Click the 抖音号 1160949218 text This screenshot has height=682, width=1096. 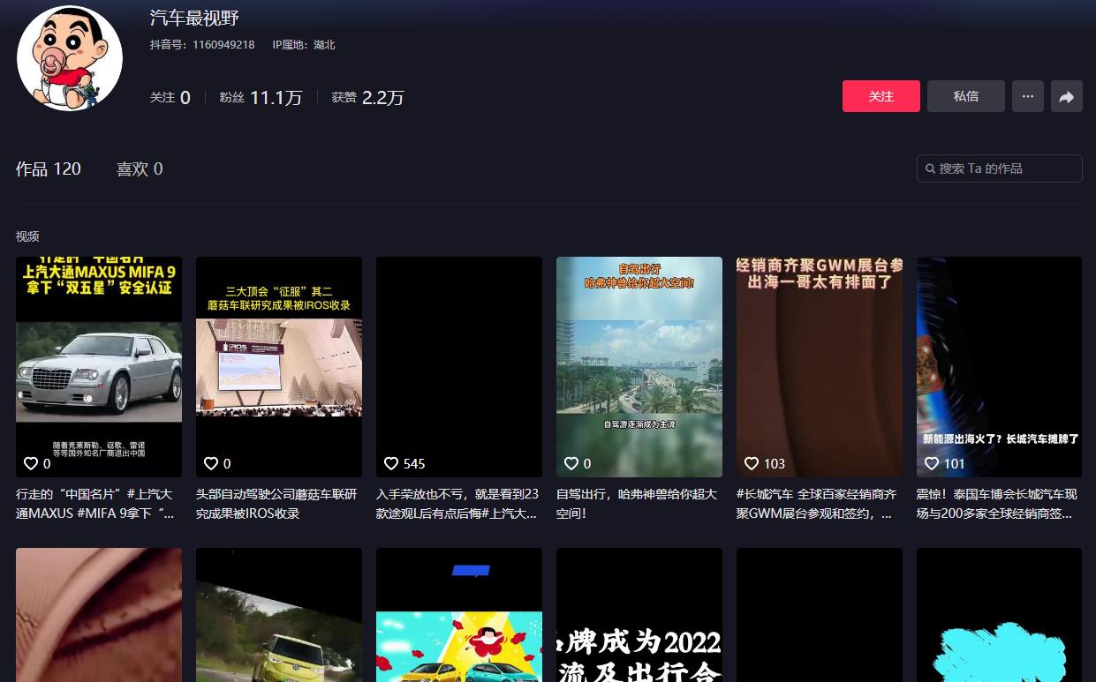(202, 44)
